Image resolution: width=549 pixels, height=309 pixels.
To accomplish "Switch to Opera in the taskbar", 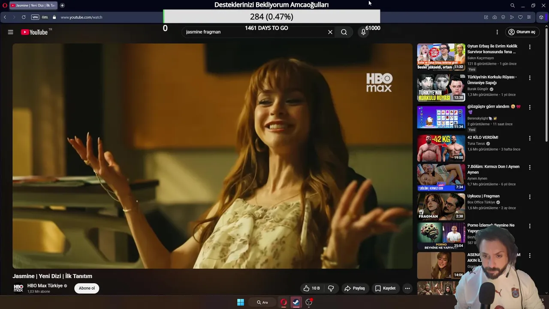I will point(284,302).
